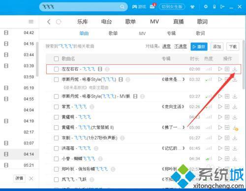Image resolution: width=246 pixels, height=191 pixels.
Task: Open the 游戏 games icon
Action: pyautogui.click(x=139, y=7)
